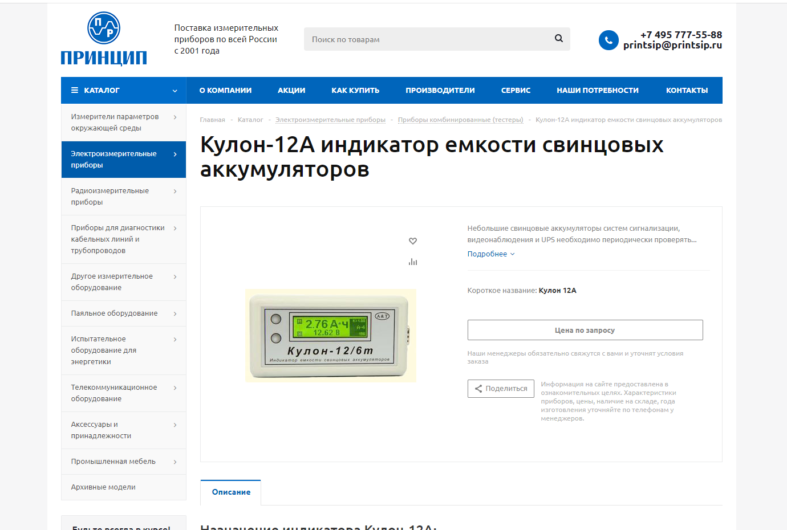Click the compare chart icon on product card

(412, 262)
